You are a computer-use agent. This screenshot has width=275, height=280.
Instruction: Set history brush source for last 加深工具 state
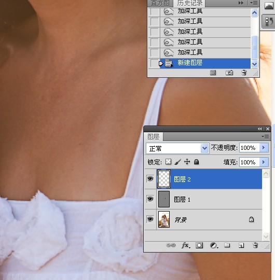coord(154,53)
